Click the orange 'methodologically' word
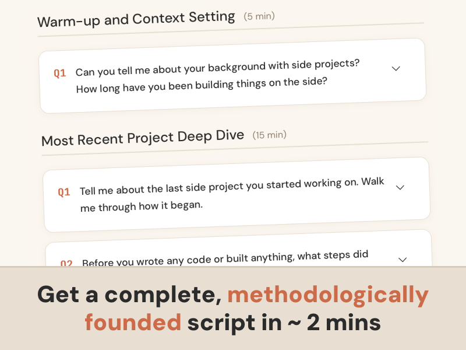466x350 pixels. 327,295
